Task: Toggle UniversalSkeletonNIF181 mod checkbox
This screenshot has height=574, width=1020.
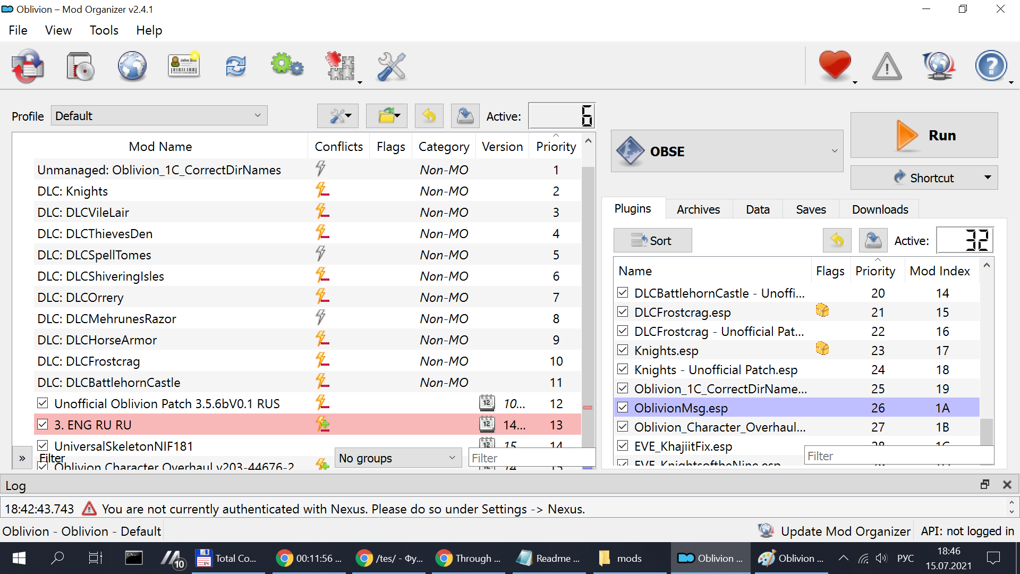Action: 42,446
